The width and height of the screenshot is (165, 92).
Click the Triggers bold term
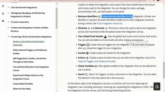[x=82, y=45]
